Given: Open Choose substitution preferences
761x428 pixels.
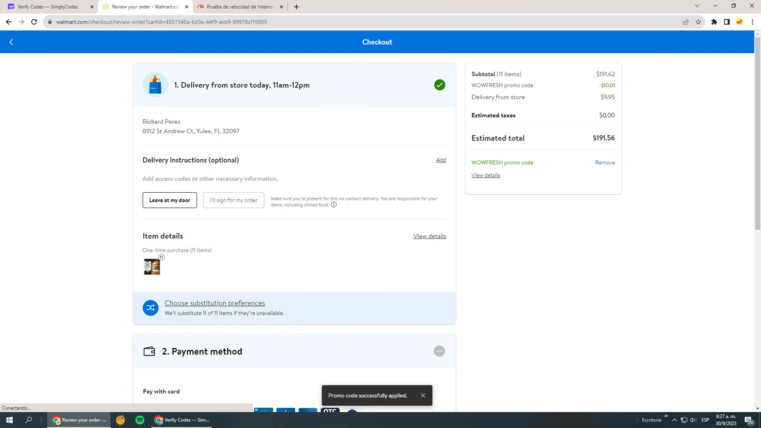Looking at the screenshot, I should tap(215, 303).
